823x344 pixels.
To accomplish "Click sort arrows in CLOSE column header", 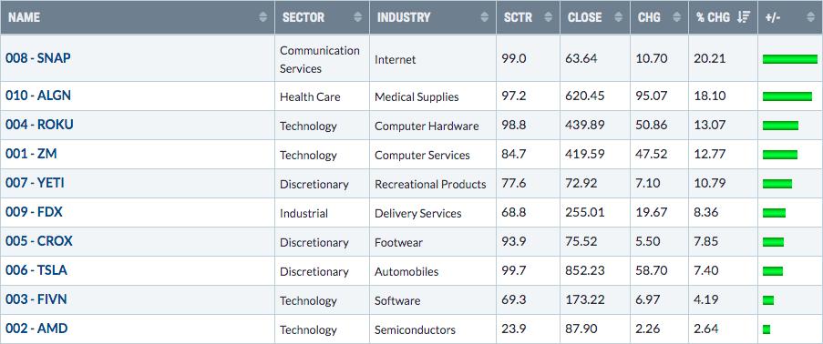I will pyautogui.click(x=619, y=16).
